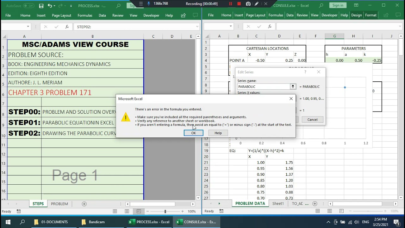405x228 pixels.
Task: Click the Edit Series help question mark
Action: pyautogui.click(x=305, y=72)
